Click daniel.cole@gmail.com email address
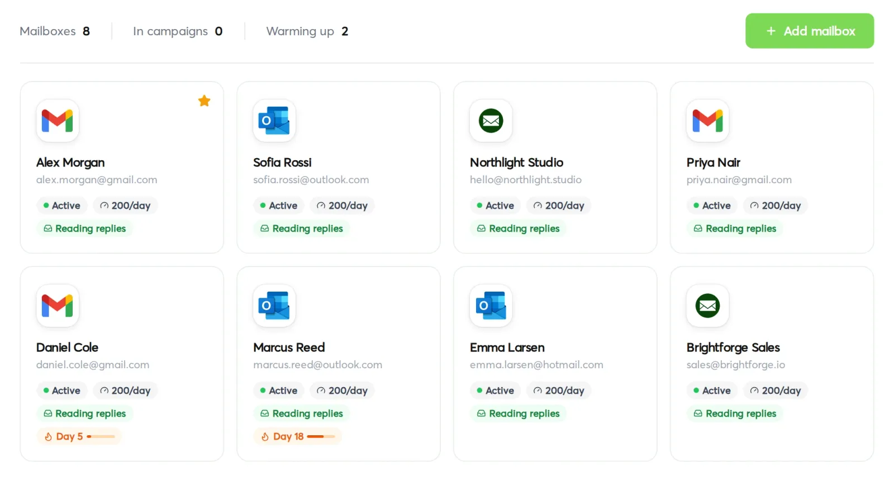Viewport: 894px width, 481px height. (x=93, y=365)
